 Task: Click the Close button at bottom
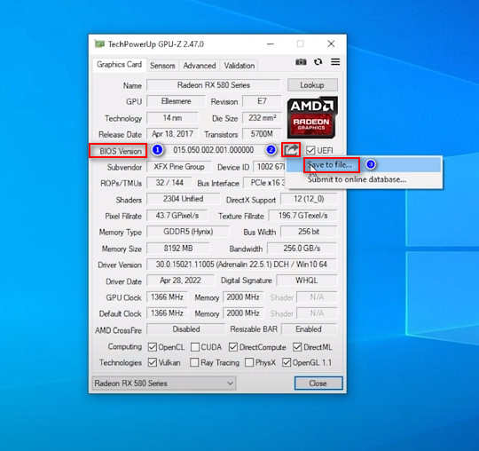point(318,384)
